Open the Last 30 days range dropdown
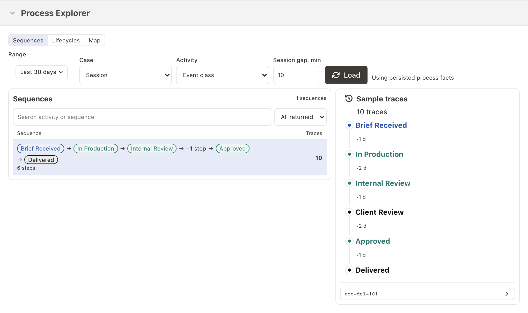Screen dimensions: 528x313 42,72
